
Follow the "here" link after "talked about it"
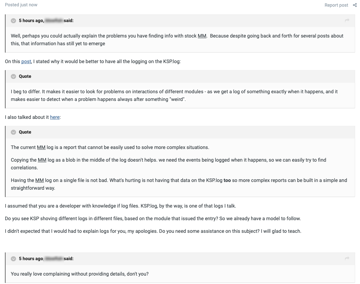[x=55, y=117]
